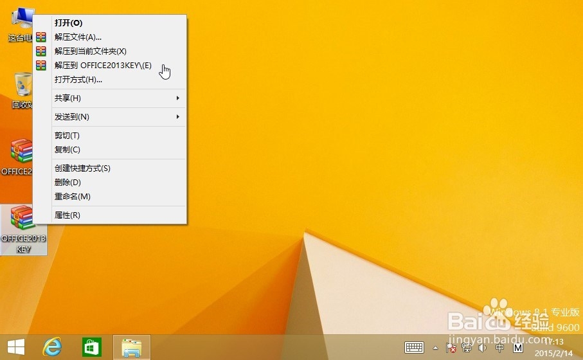Open the network tray icon
Image resolution: width=583 pixels, height=360 pixels.
[x=466, y=348]
